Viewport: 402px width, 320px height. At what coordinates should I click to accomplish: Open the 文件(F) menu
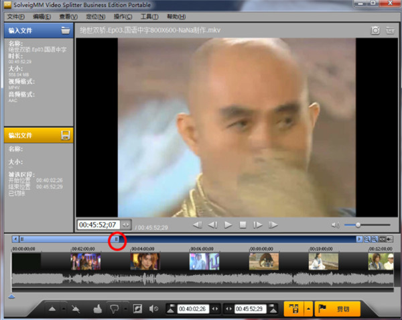16,17
